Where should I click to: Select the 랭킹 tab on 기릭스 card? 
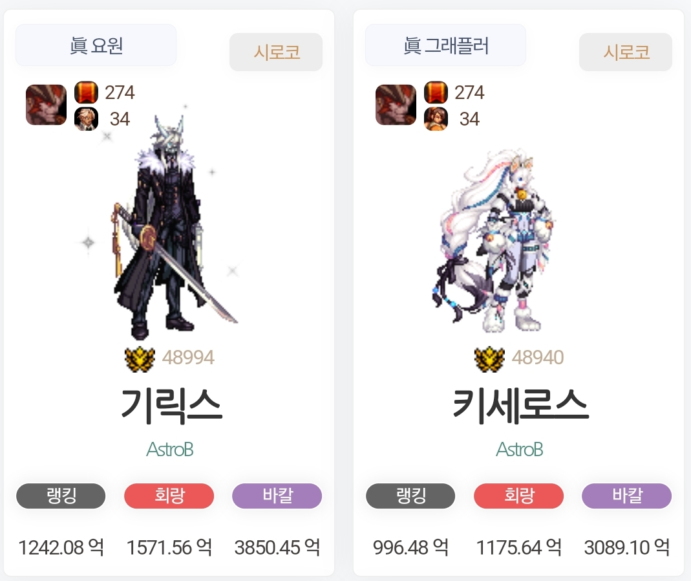[x=61, y=496]
